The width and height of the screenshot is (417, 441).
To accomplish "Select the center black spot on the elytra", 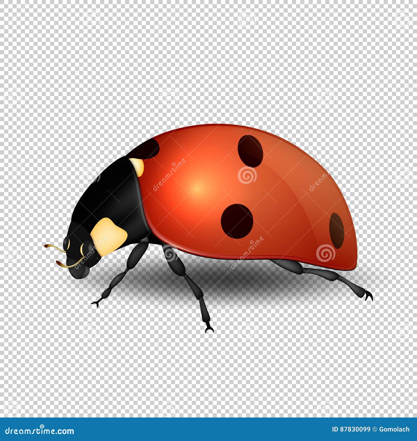I will coord(237,222).
